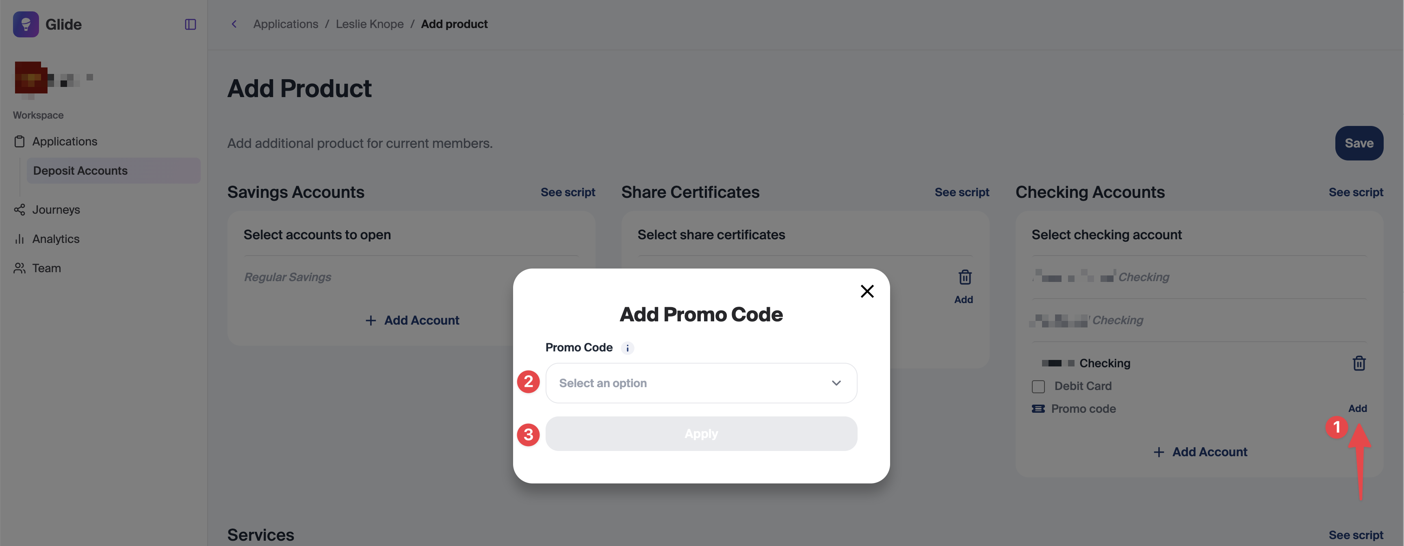
Task: Click the Glide logo icon
Action: click(26, 24)
